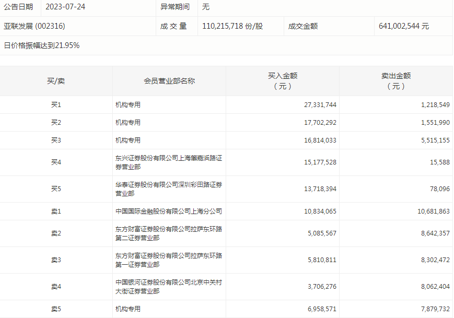The height and width of the screenshot is (318, 454).
Task: Select the 买5 row label
Action: point(56,189)
